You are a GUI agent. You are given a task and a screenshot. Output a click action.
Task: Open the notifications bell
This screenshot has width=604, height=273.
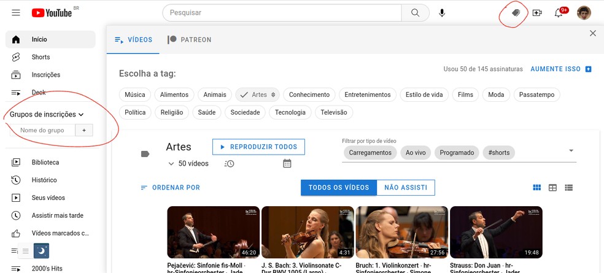559,13
